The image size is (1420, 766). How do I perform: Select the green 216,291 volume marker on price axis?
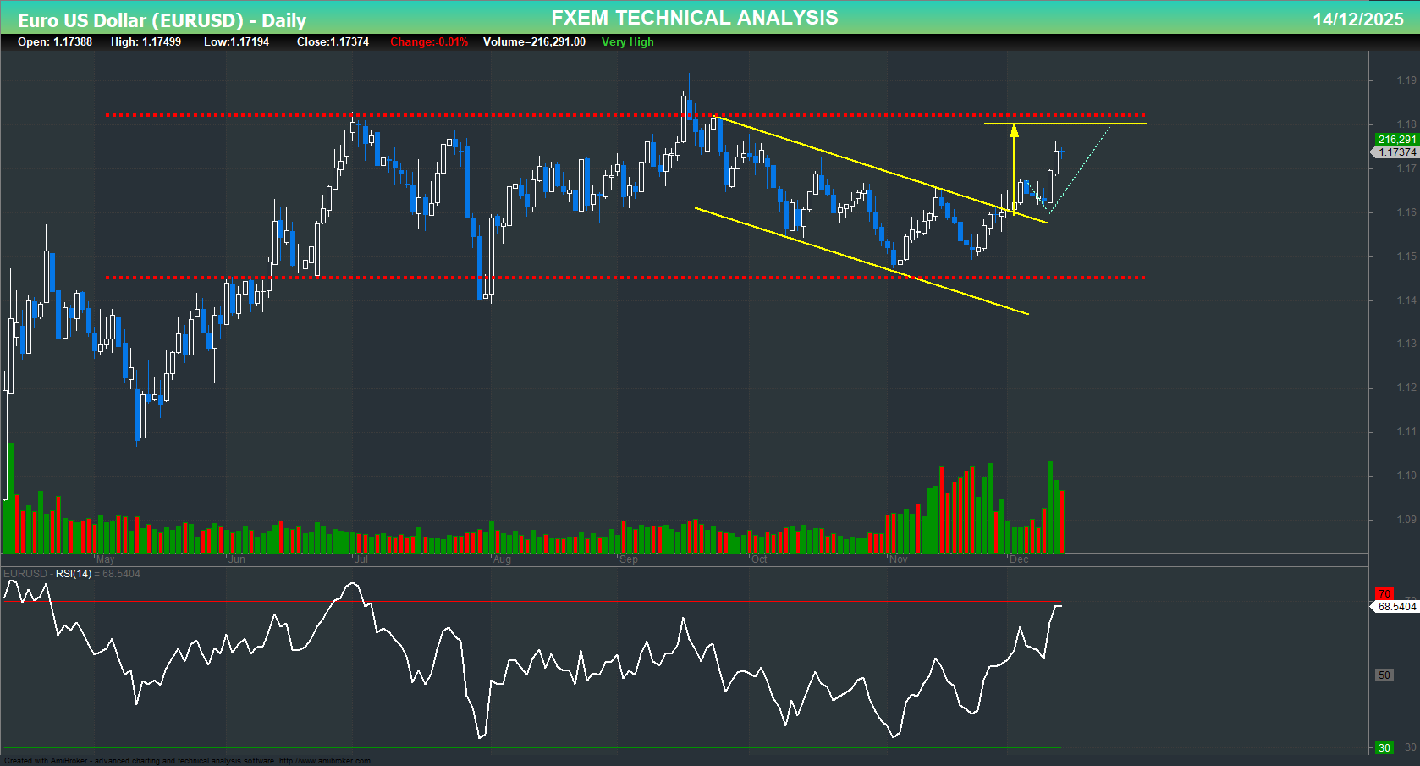tap(1395, 139)
